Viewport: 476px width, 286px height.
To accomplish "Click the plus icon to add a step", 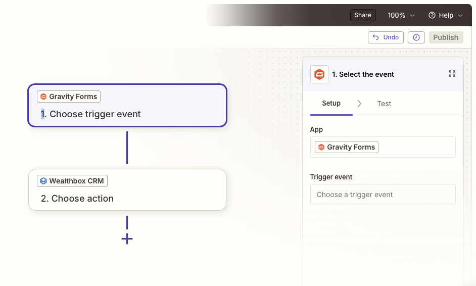I will (127, 239).
